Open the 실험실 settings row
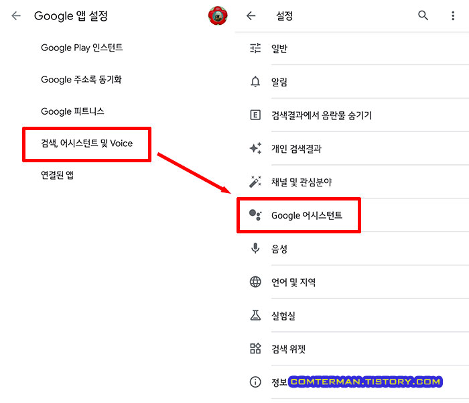 tap(352, 315)
